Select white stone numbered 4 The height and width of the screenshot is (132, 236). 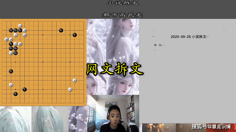[70, 89]
